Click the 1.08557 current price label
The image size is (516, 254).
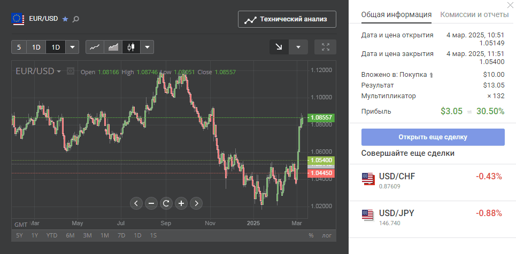point(321,117)
